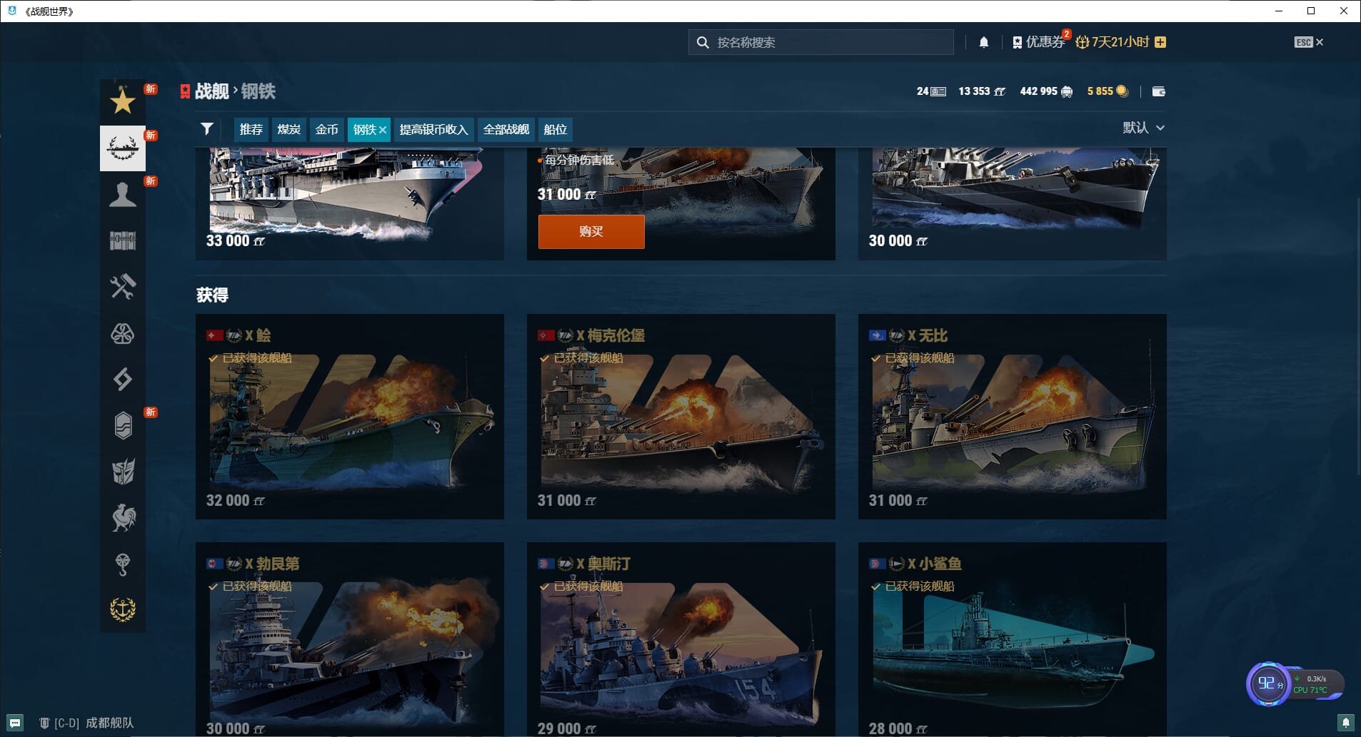
Task: Click the 按名称搜索 search field
Action: (828, 42)
